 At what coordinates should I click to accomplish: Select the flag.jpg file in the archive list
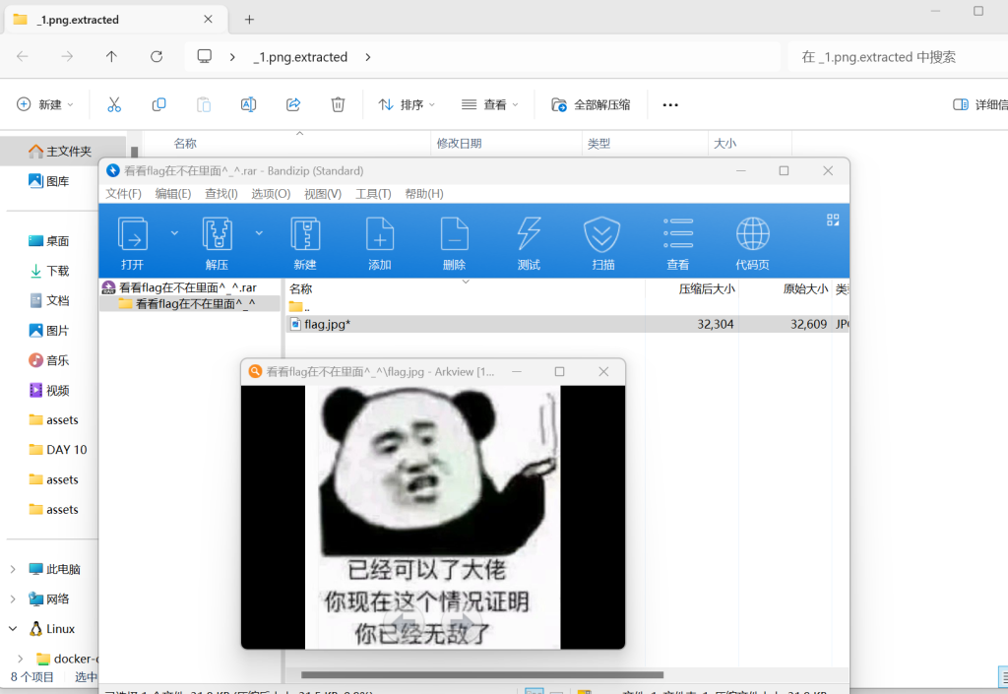tap(327, 324)
